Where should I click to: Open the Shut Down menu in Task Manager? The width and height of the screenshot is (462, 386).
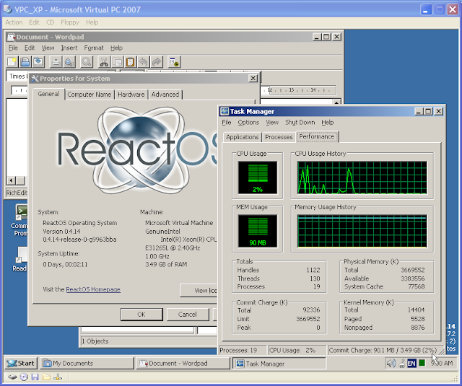300,122
